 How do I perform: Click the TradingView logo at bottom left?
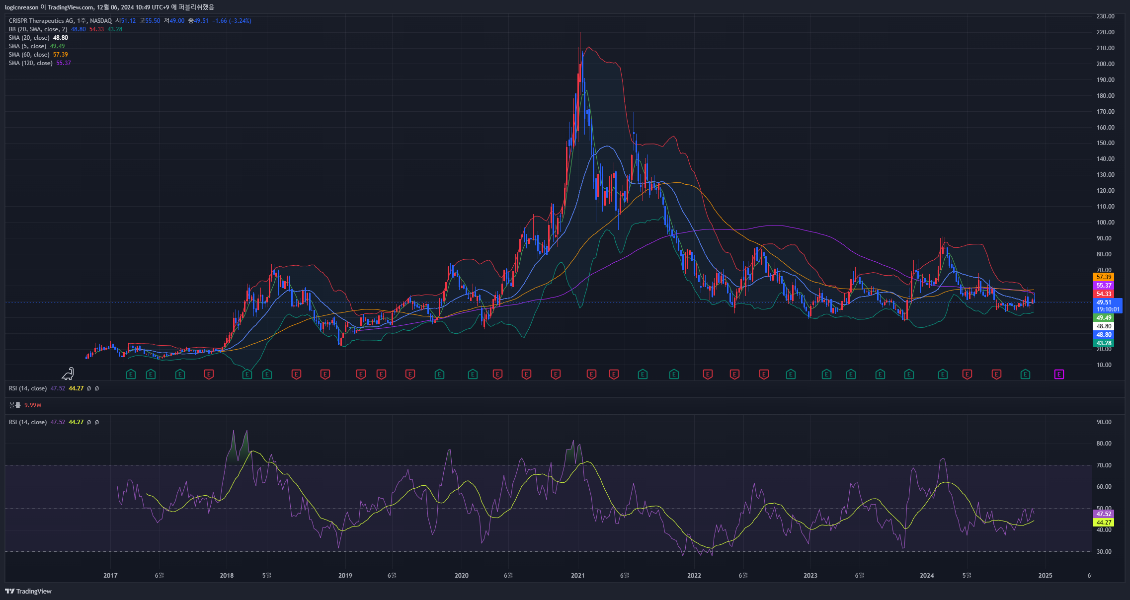pos(28,591)
